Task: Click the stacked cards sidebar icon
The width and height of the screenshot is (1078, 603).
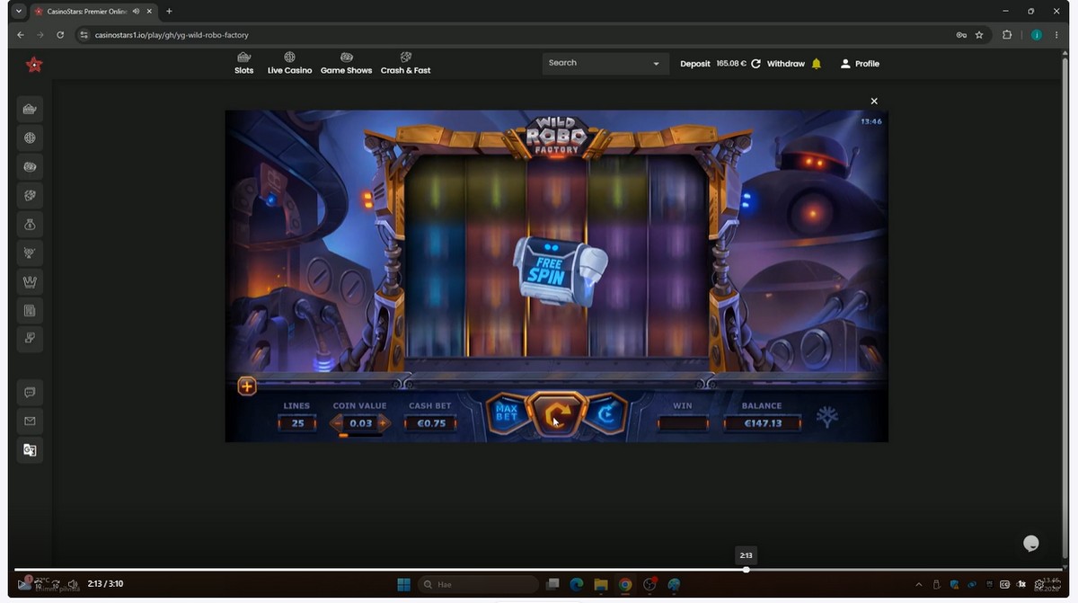Action: tap(30, 339)
